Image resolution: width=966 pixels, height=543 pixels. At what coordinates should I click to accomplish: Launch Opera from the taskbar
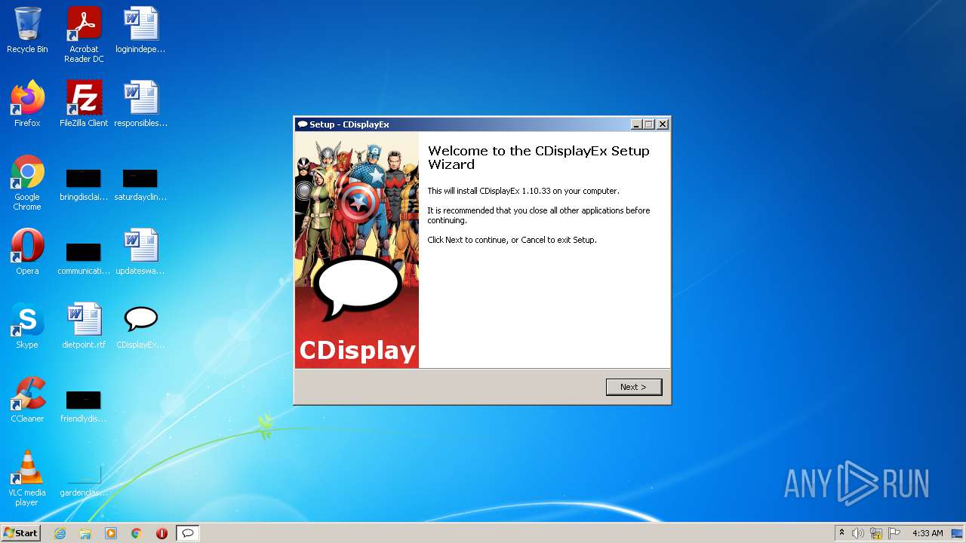[162, 533]
